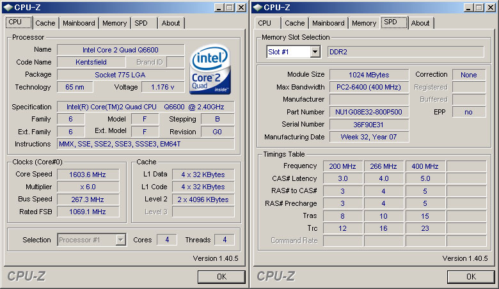The width and height of the screenshot is (499, 289).
Task: Click the Code Name value Kentsfield
Action: [x=91, y=62]
